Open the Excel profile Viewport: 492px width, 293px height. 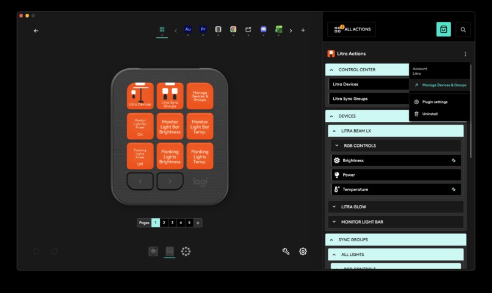click(278, 29)
